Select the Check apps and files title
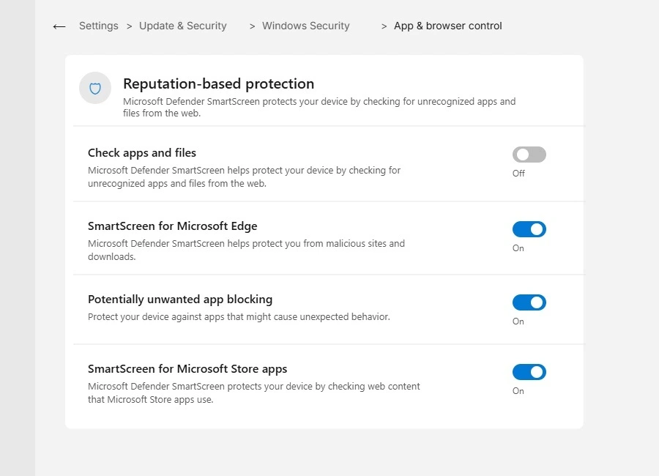The height and width of the screenshot is (476, 659). pyautogui.click(x=142, y=153)
